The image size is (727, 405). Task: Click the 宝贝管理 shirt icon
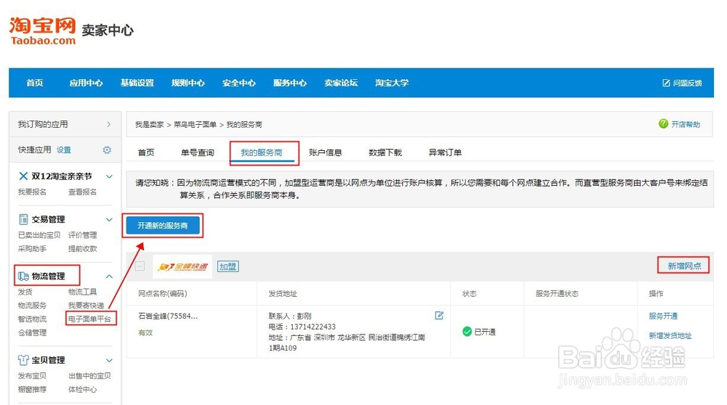pos(23,360)
